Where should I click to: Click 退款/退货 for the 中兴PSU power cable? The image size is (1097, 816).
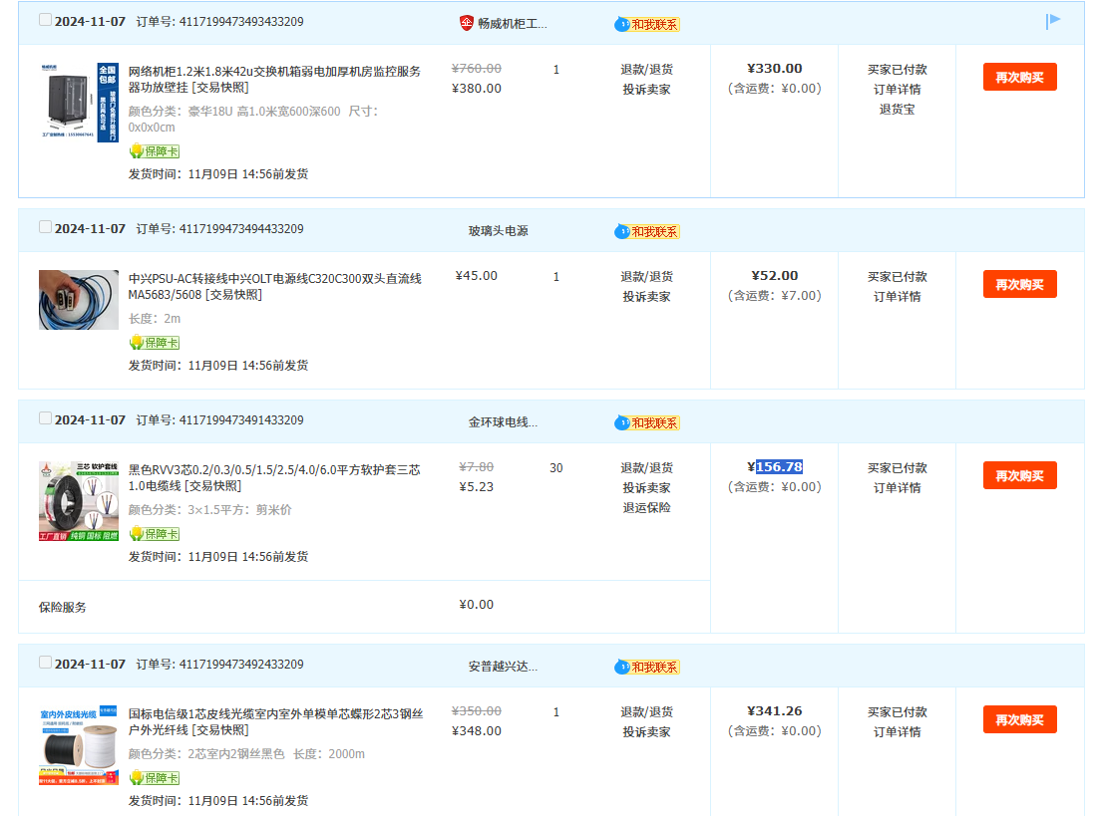(x=646, y=276)
